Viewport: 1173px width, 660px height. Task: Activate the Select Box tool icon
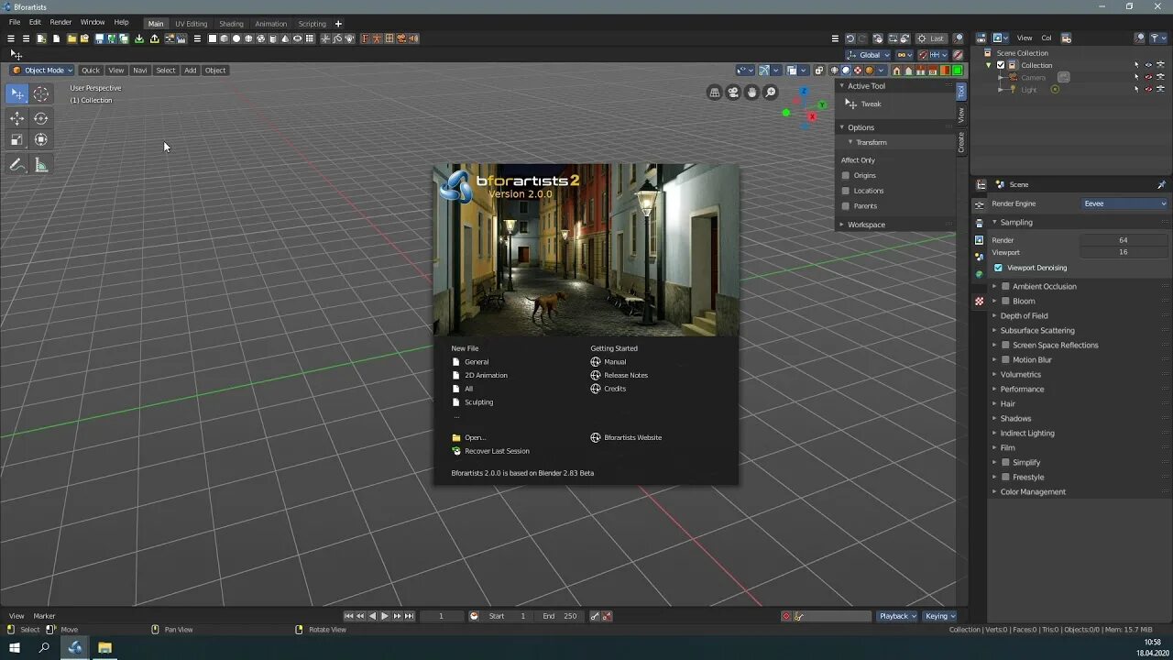[x=17, y=93]
